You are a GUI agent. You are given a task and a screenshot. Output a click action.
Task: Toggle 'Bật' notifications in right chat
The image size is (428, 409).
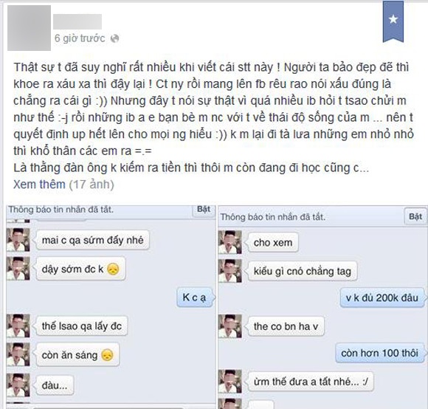pos(415,217)
